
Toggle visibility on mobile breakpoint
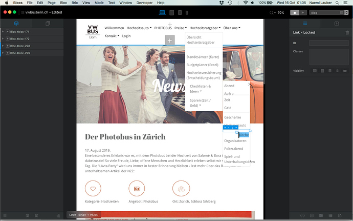pyautogui.click(x=337, y=71)
